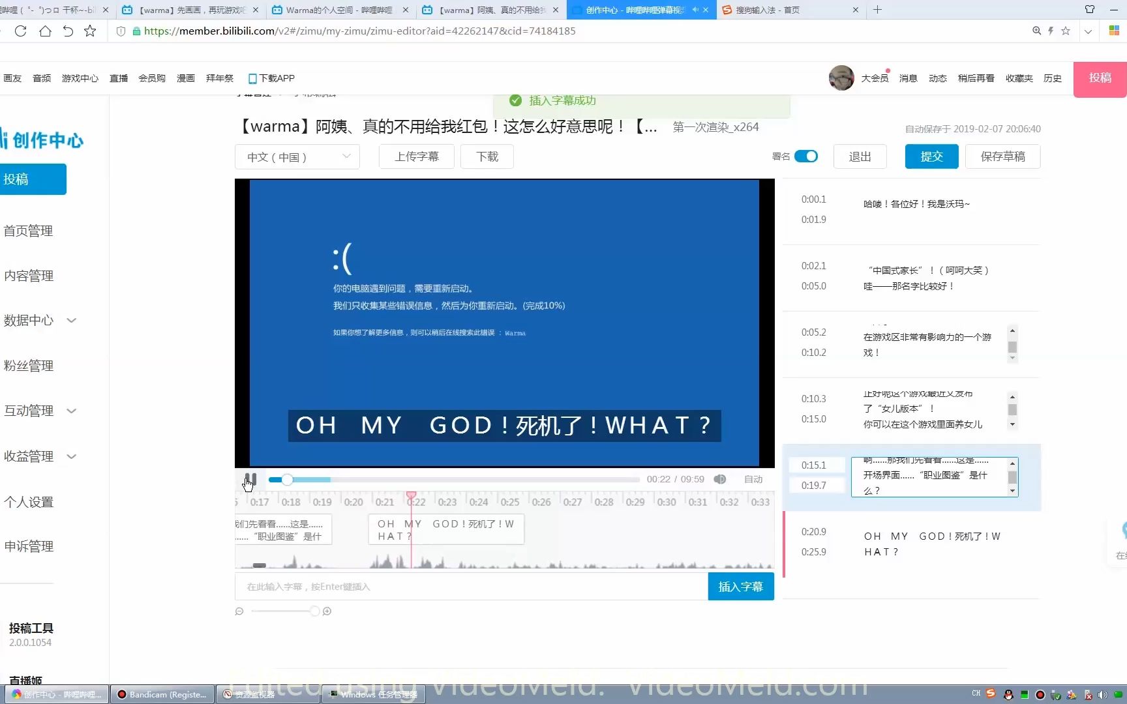Open the QQ penguin tray icon

pos(1008,695)
